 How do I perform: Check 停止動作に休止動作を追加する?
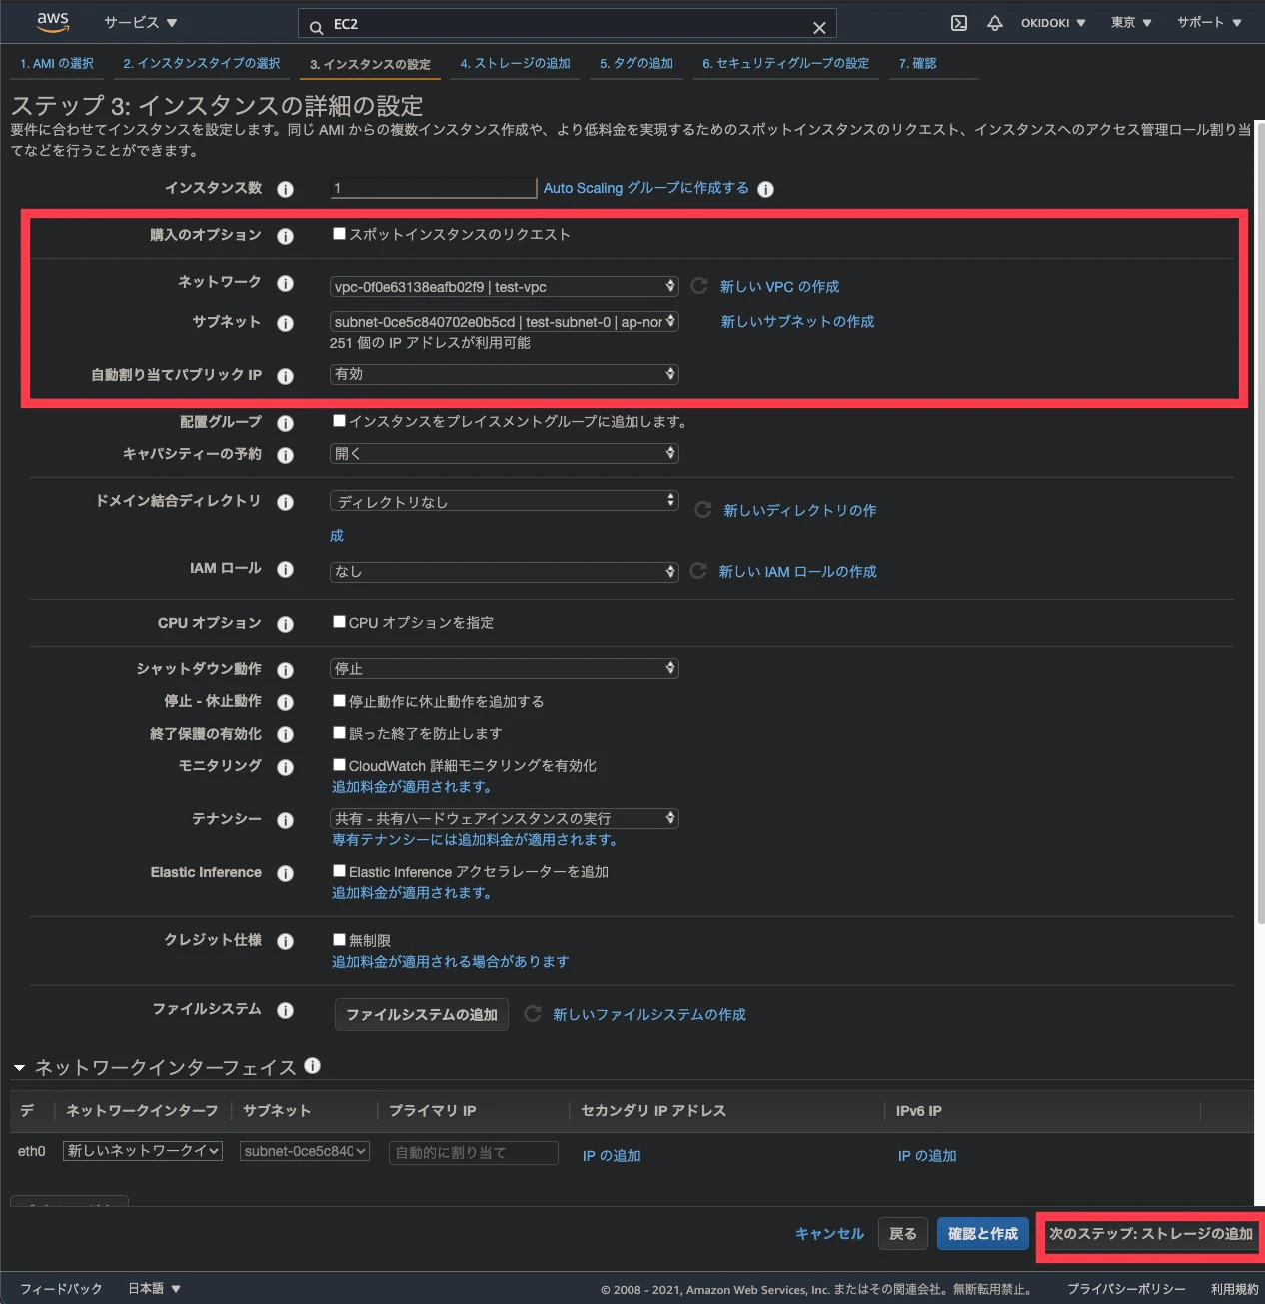pyautogui.click(x=339, y=700)
